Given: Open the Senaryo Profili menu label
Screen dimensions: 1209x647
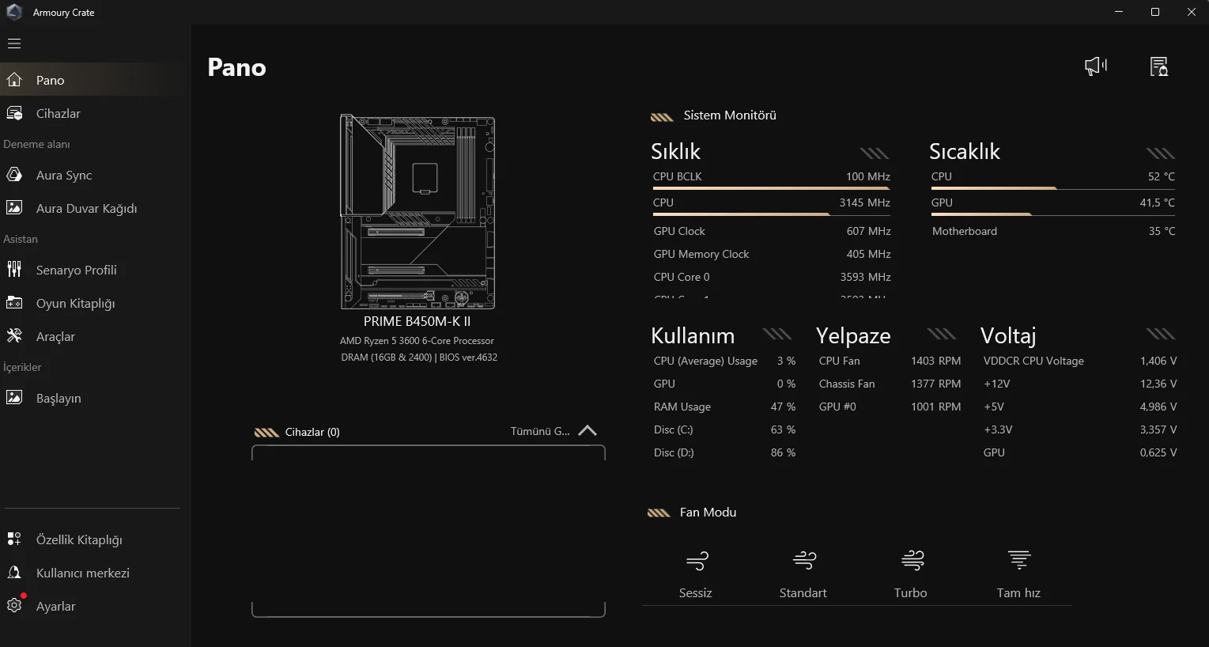Looking at the screenshot, I should coord(77,270).
